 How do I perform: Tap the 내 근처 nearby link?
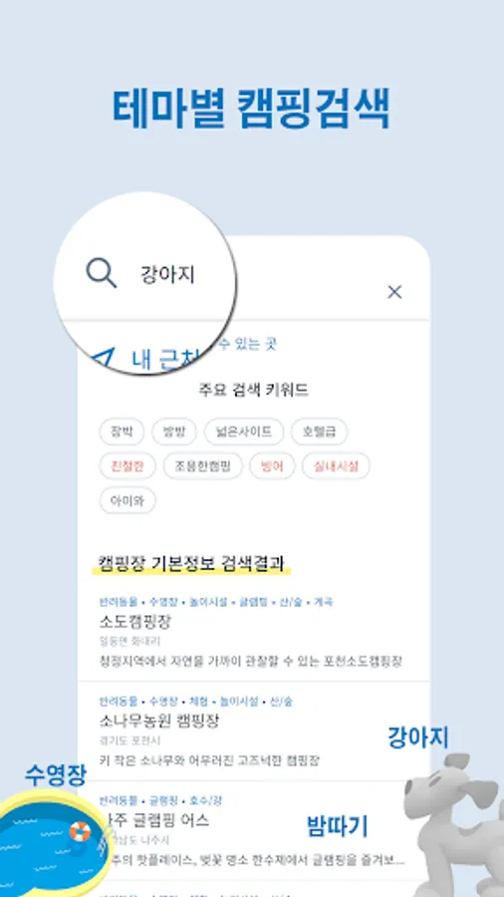coord(164,359)
